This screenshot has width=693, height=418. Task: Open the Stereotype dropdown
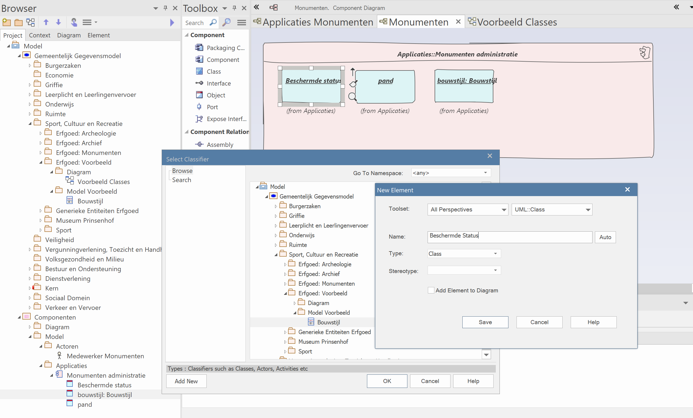point(495,270)
